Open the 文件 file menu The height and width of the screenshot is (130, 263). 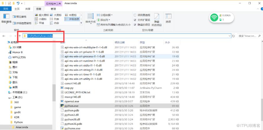point(6,9)
